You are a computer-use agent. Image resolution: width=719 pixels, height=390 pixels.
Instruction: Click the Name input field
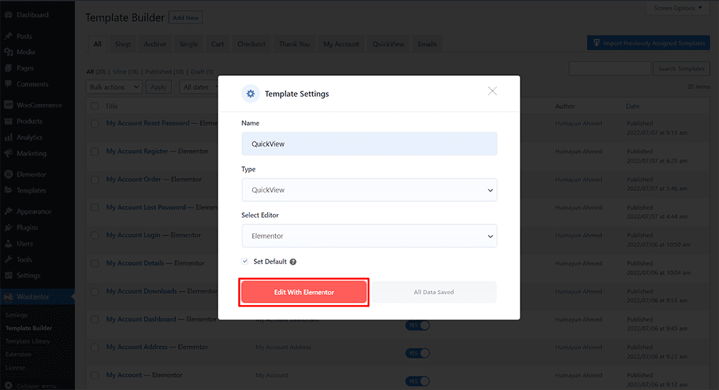pos(369,144)
